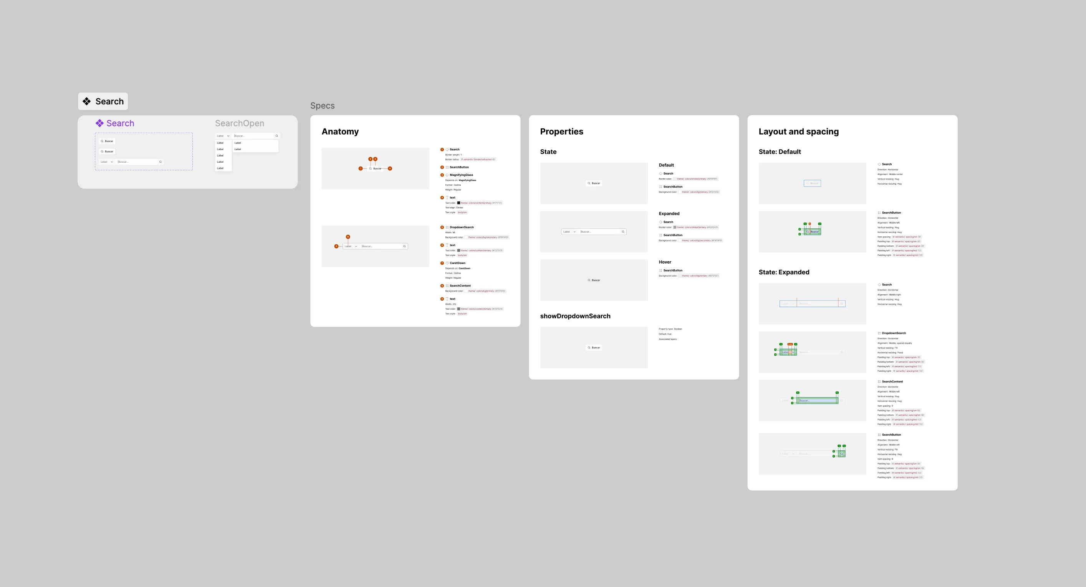Click the gray #A3A3A3 border color swatch under Expanded

[x=675, y=228]
